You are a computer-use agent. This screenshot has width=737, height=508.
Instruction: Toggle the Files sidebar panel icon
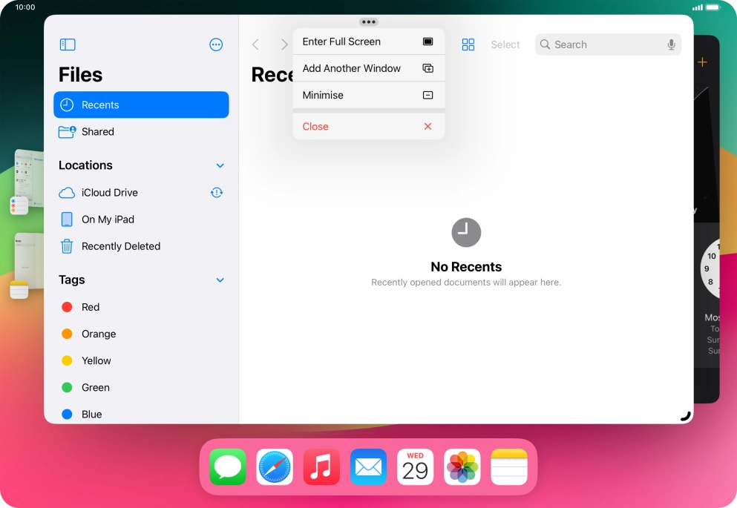point(68,44)
